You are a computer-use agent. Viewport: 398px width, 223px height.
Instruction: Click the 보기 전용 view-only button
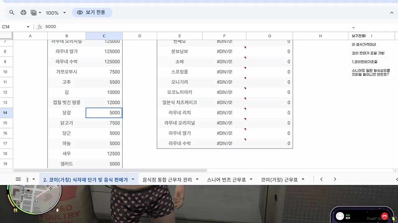coord(92,12)
